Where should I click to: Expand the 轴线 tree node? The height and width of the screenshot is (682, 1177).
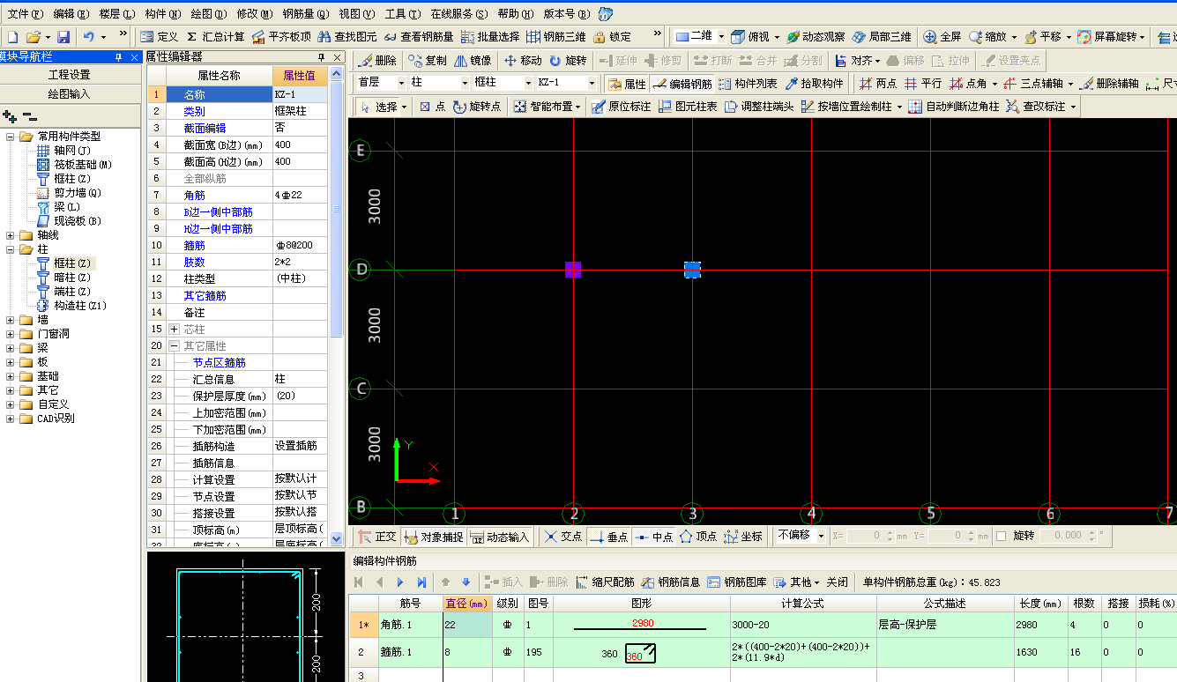10,235
